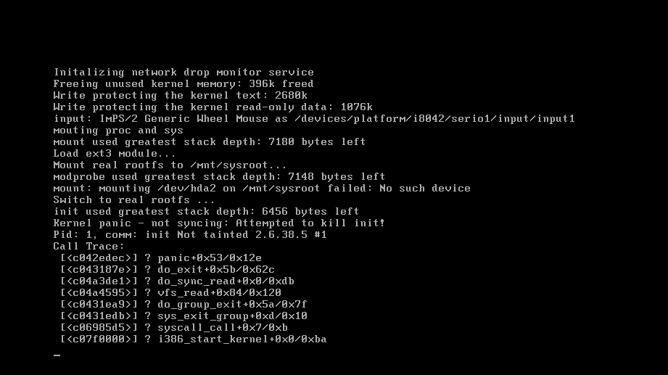Viewport: 668px width, 375px height.
Task: Click the '/dev/hda2' mount failure message
Action: click(262, 189)
